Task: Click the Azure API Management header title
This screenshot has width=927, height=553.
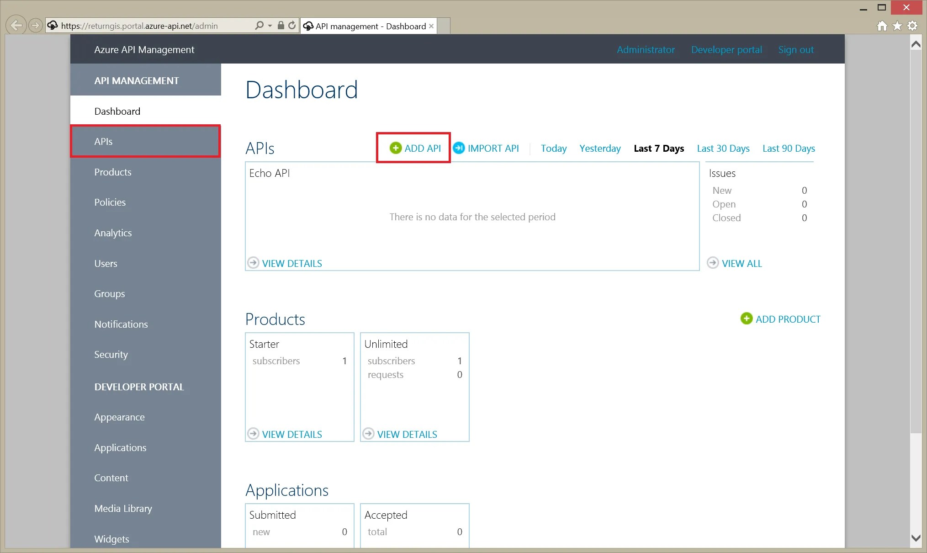Action: pyautogui.click(x=144, y=49)
